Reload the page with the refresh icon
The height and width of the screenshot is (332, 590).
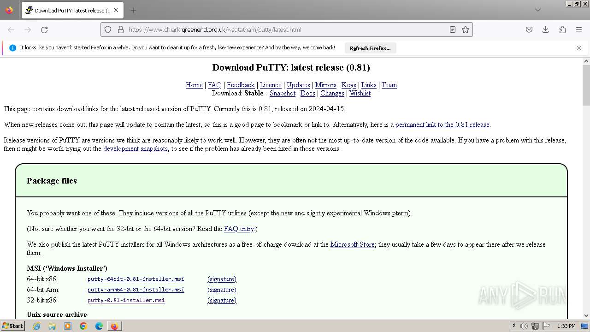tap(44, 30)
